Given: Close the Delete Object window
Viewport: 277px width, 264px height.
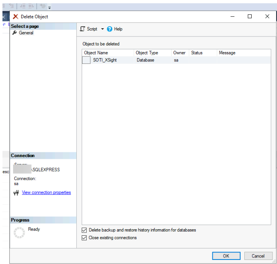Looking at the screenshot, I should pyautogui.click(x=267, y=16).
